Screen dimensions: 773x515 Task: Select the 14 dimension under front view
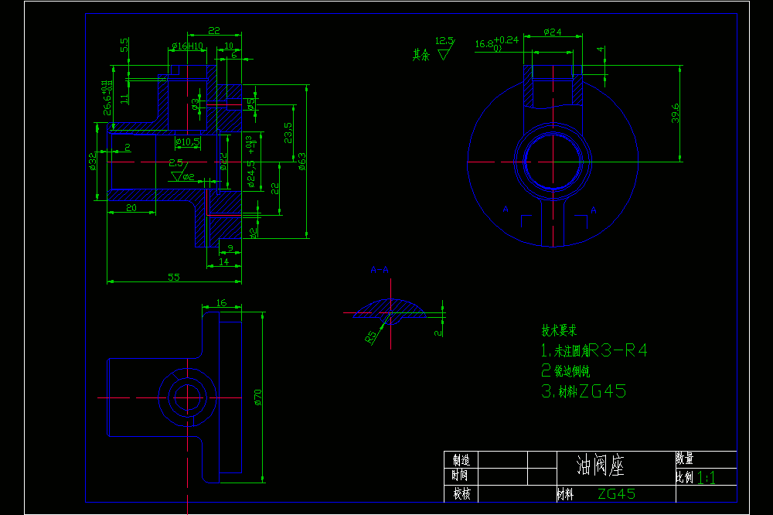coord(224,261)
